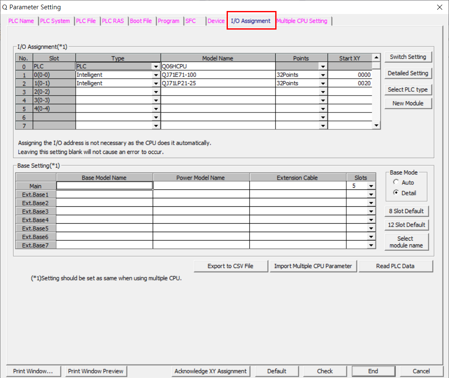Apply the 8 Slot Default
This screenshot has height=378, width=449.
coord(407,211)
